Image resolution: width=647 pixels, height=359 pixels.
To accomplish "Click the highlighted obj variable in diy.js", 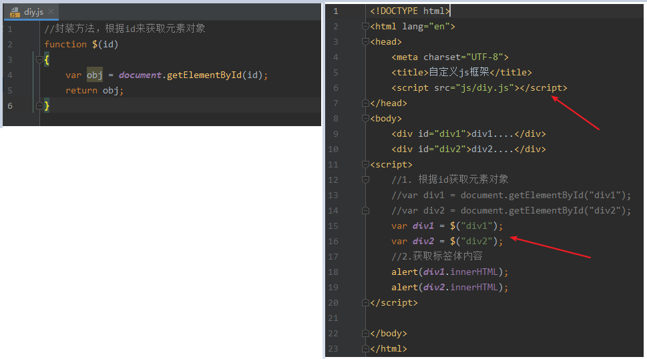I will [x=95, y=75].
